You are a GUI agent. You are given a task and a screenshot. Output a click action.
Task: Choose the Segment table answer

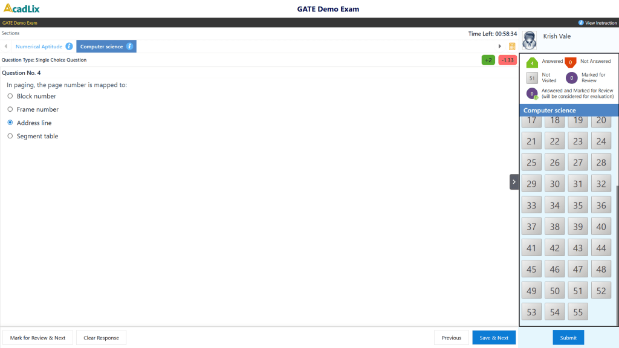pyautogui.click(x=10, y=136)
